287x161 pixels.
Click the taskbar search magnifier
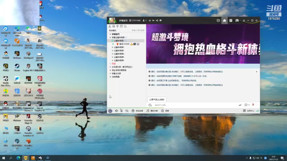point(11,158)
